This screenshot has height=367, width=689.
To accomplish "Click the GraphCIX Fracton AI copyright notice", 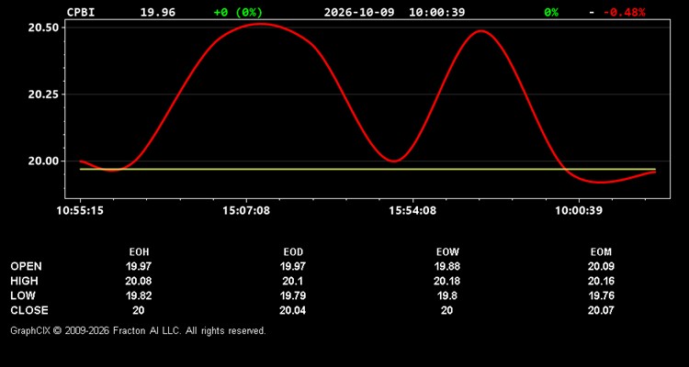I will tap(138, 330).
